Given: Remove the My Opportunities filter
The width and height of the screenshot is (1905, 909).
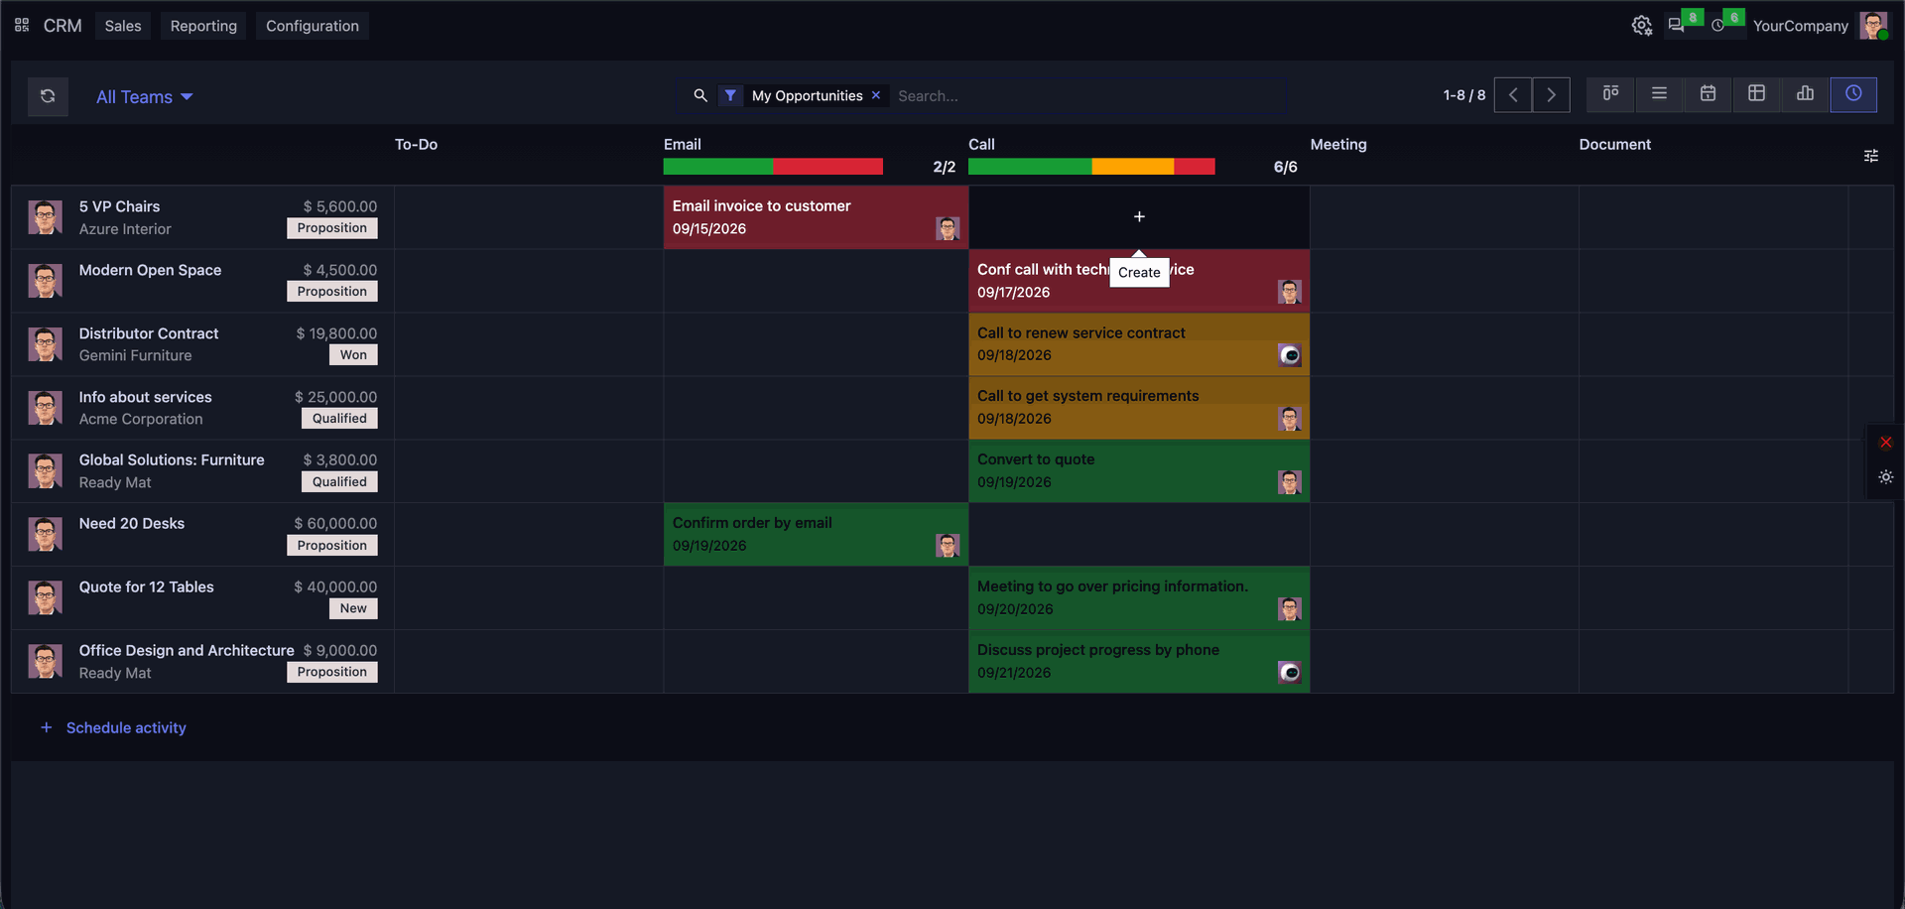Looking at the screenshot, I should (x=876, y=95).
